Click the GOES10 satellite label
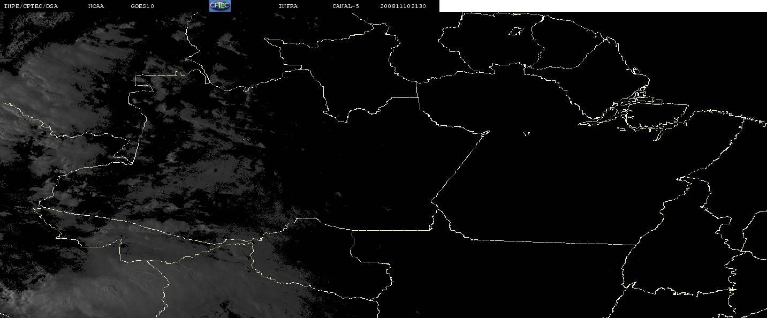The image size is (767, 318). coord(142,6)
